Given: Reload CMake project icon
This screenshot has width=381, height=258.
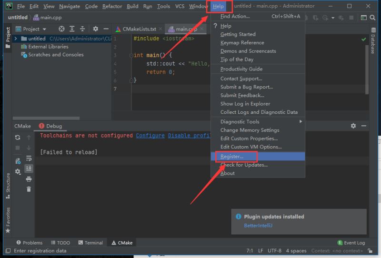Looking at the screenshot, I should pyautogui.click(x=18, y=137).
